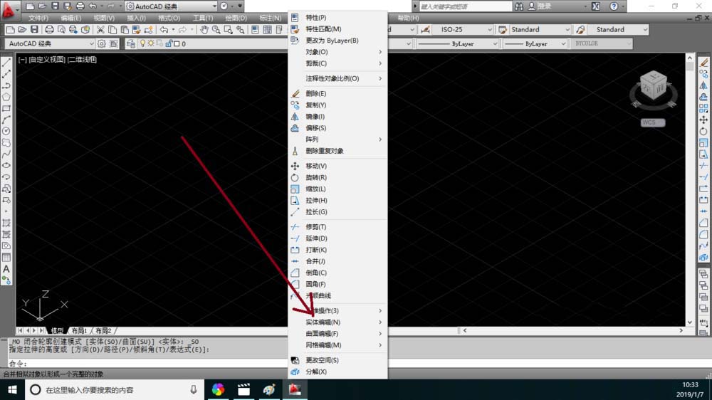Click Mirror icon in right Modify toolbar
This screenshot has height=400, width=712.
[x=703, y=85]
